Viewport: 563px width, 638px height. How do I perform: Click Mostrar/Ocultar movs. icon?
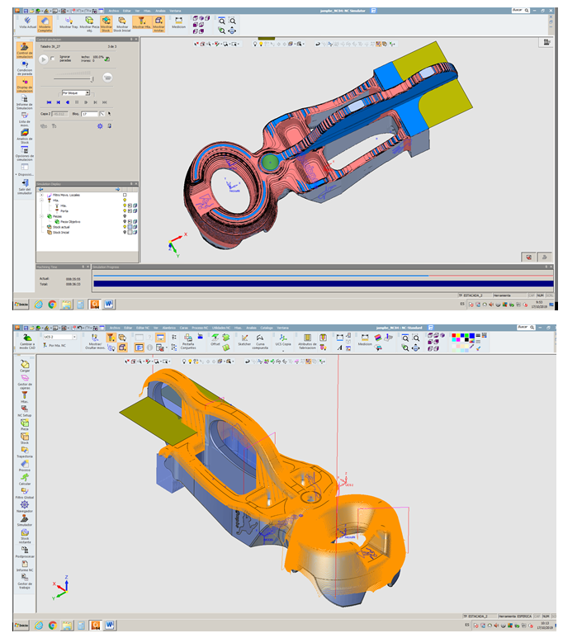tap(94, 342)
